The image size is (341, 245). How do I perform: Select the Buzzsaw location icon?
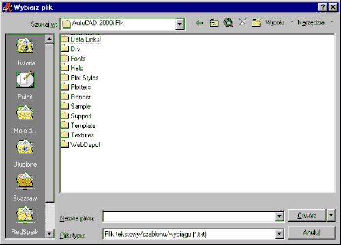25,181
